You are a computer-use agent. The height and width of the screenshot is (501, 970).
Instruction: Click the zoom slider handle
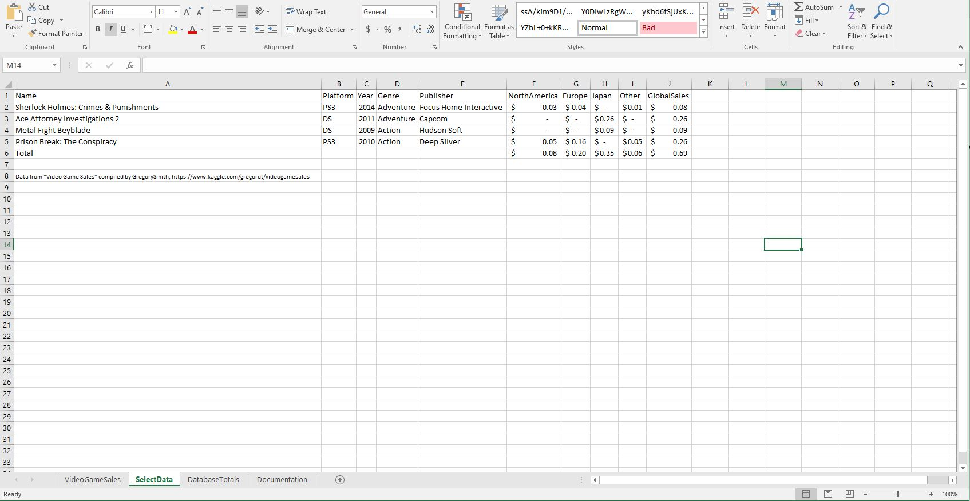click(x=898, y=494)
